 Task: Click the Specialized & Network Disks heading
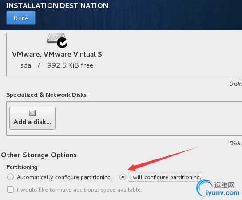coord(46,95)
